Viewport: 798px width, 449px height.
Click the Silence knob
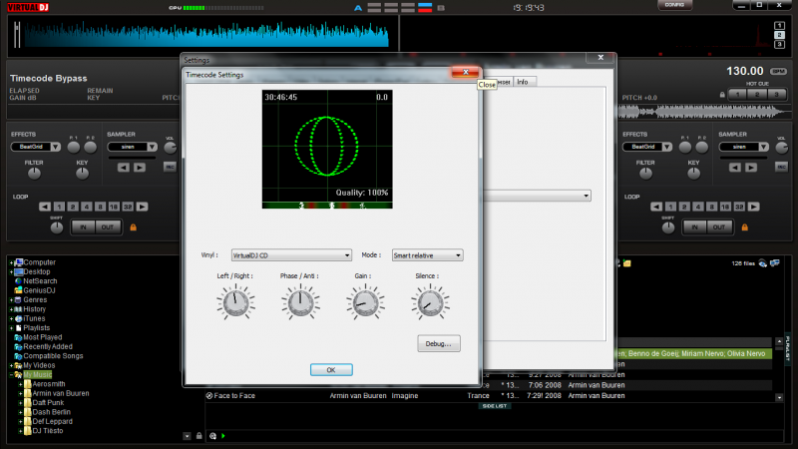(429, 300)
